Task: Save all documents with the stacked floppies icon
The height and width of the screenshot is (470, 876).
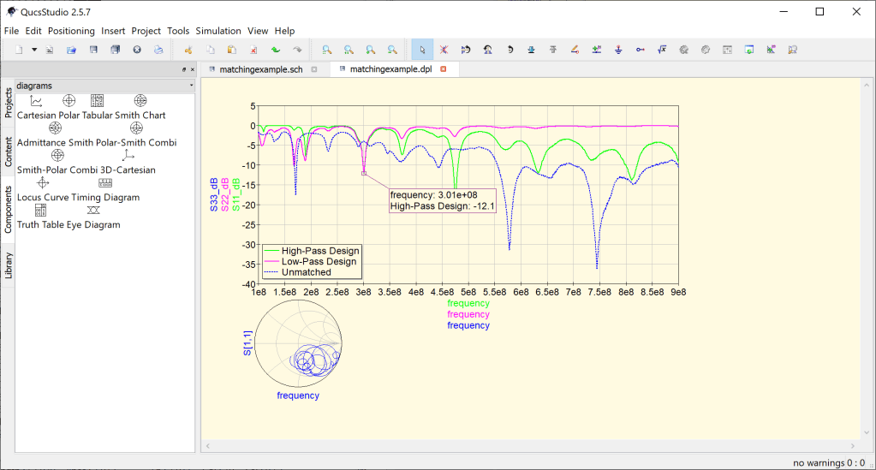Action: (x=115, y=50)
